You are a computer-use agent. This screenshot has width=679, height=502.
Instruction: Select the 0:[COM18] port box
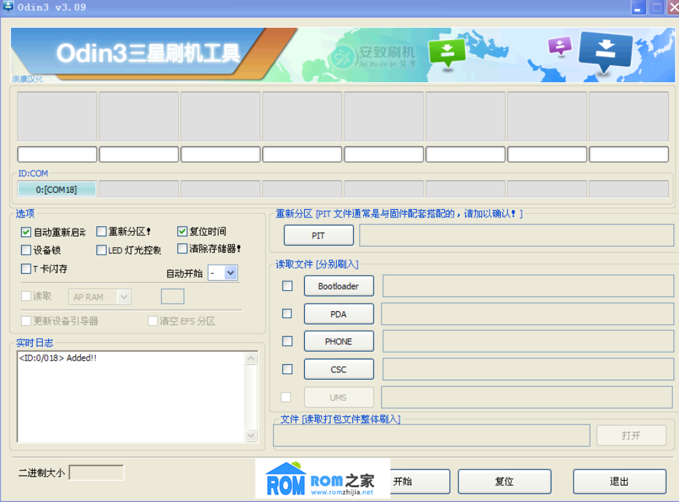(x=56, y=188)
